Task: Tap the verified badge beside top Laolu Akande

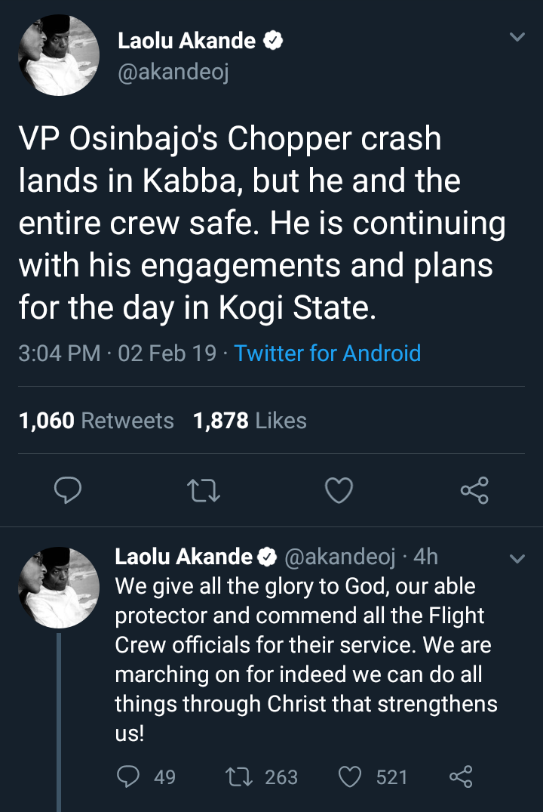Action: click(x=272, y=42)
